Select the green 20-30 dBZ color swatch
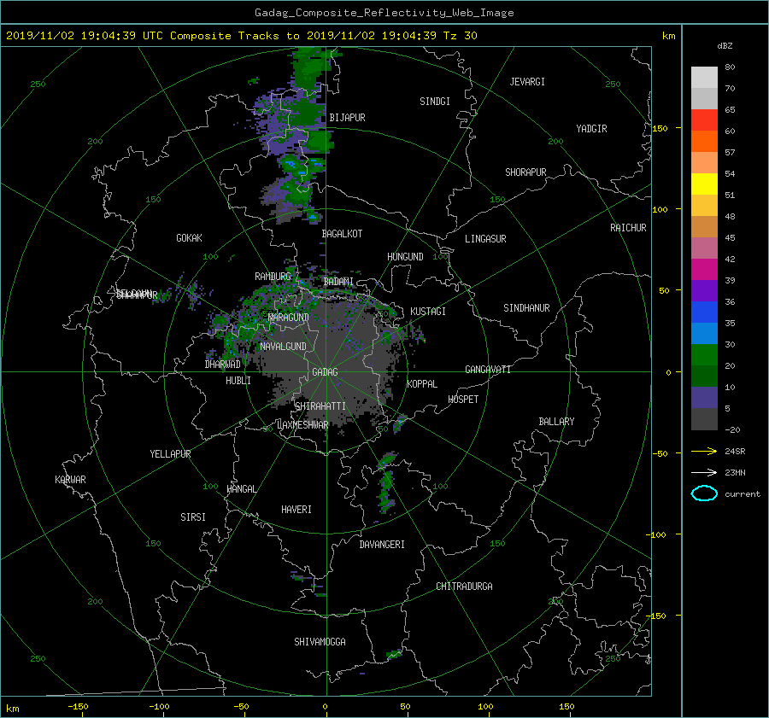 tap(704, 355)
